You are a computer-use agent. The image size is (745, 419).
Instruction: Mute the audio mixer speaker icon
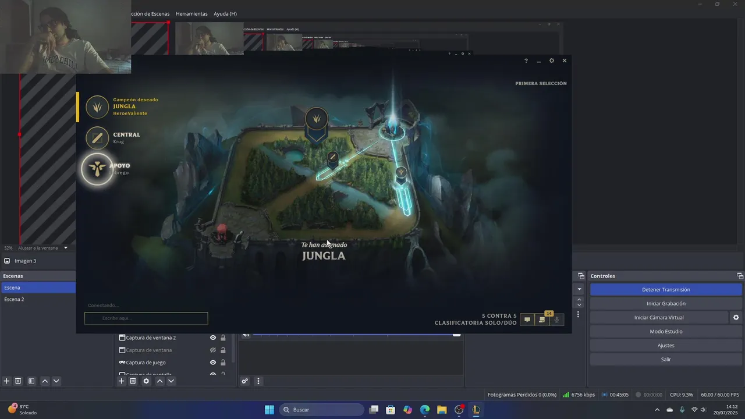click(246, 335)
